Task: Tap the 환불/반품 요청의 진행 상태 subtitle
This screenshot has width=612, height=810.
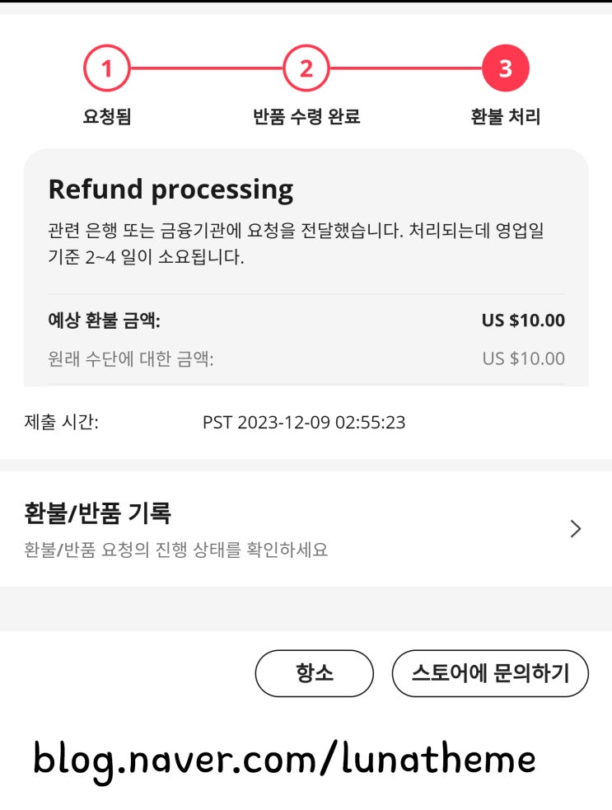Action: pyautogui.click(x=176, y=550)
